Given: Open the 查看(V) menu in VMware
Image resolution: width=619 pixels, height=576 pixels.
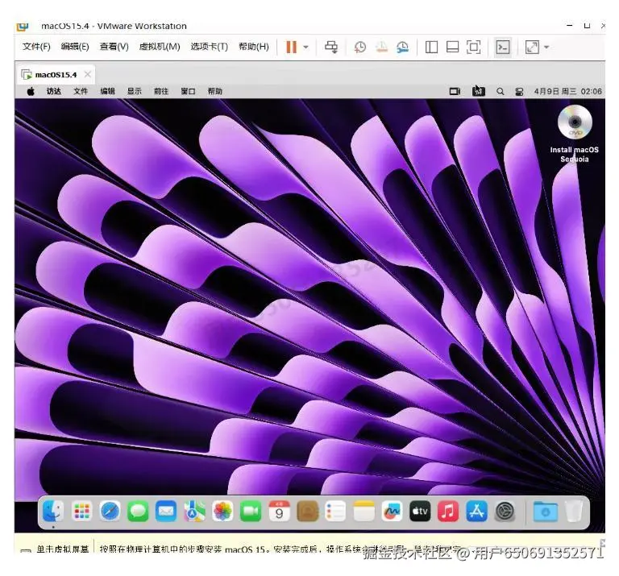Looking at the screenshot, I should click(114, 47).
